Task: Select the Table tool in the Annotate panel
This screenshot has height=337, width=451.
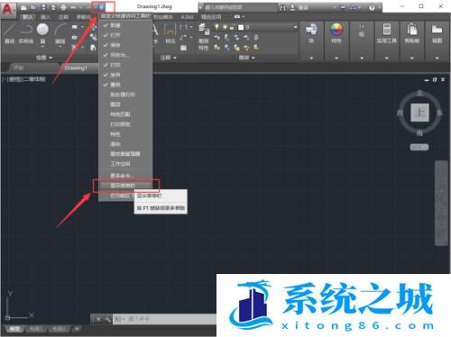Action: [183, 48]
